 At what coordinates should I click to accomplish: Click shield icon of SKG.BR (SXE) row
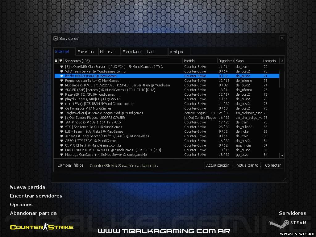tap(62, 90)
